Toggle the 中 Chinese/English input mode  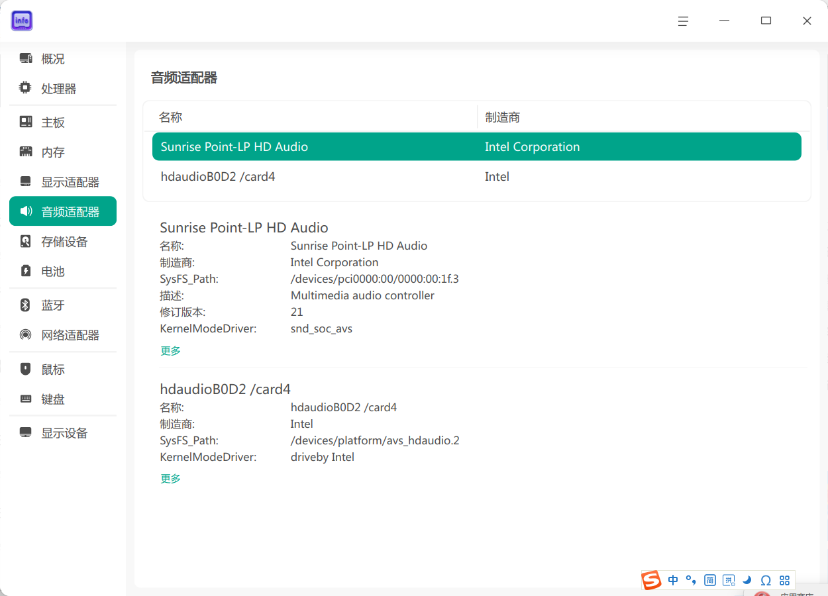(673, 580)
